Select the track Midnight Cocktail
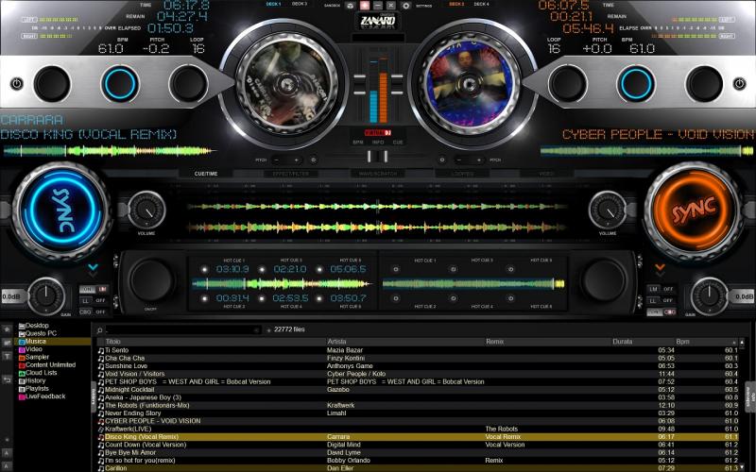756x472 pixels. 418,390
